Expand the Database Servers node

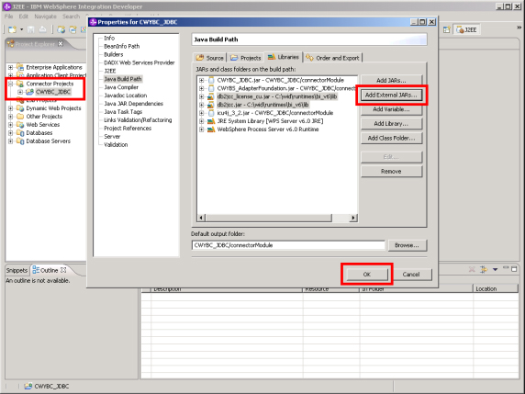[11, 141]
